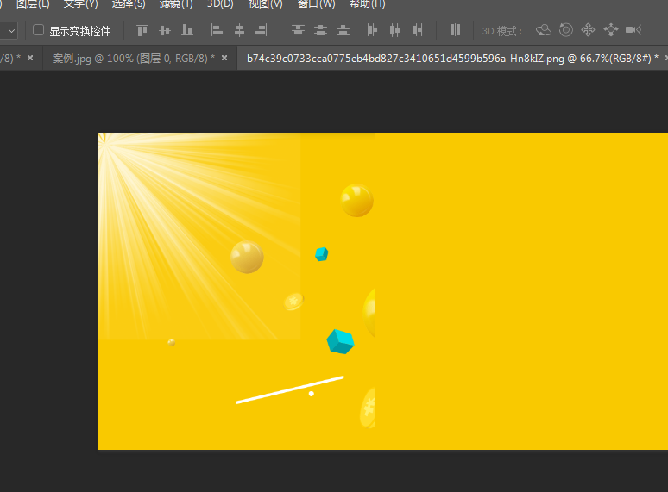Enable the 显示变换控件 checkbox
Screen dimensions: 668x492
[38, 31]
